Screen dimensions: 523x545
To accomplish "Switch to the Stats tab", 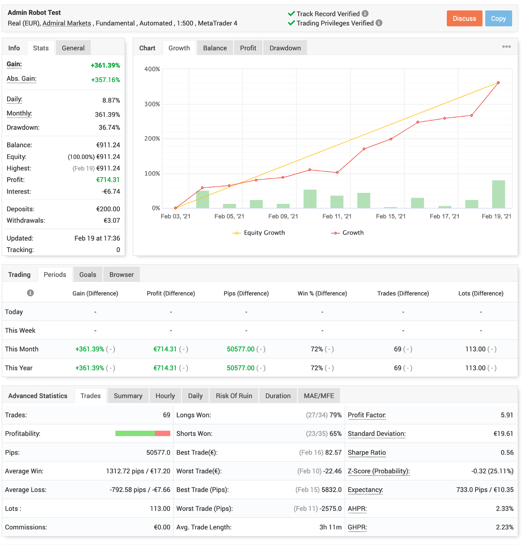I will (x=41, y=48).
